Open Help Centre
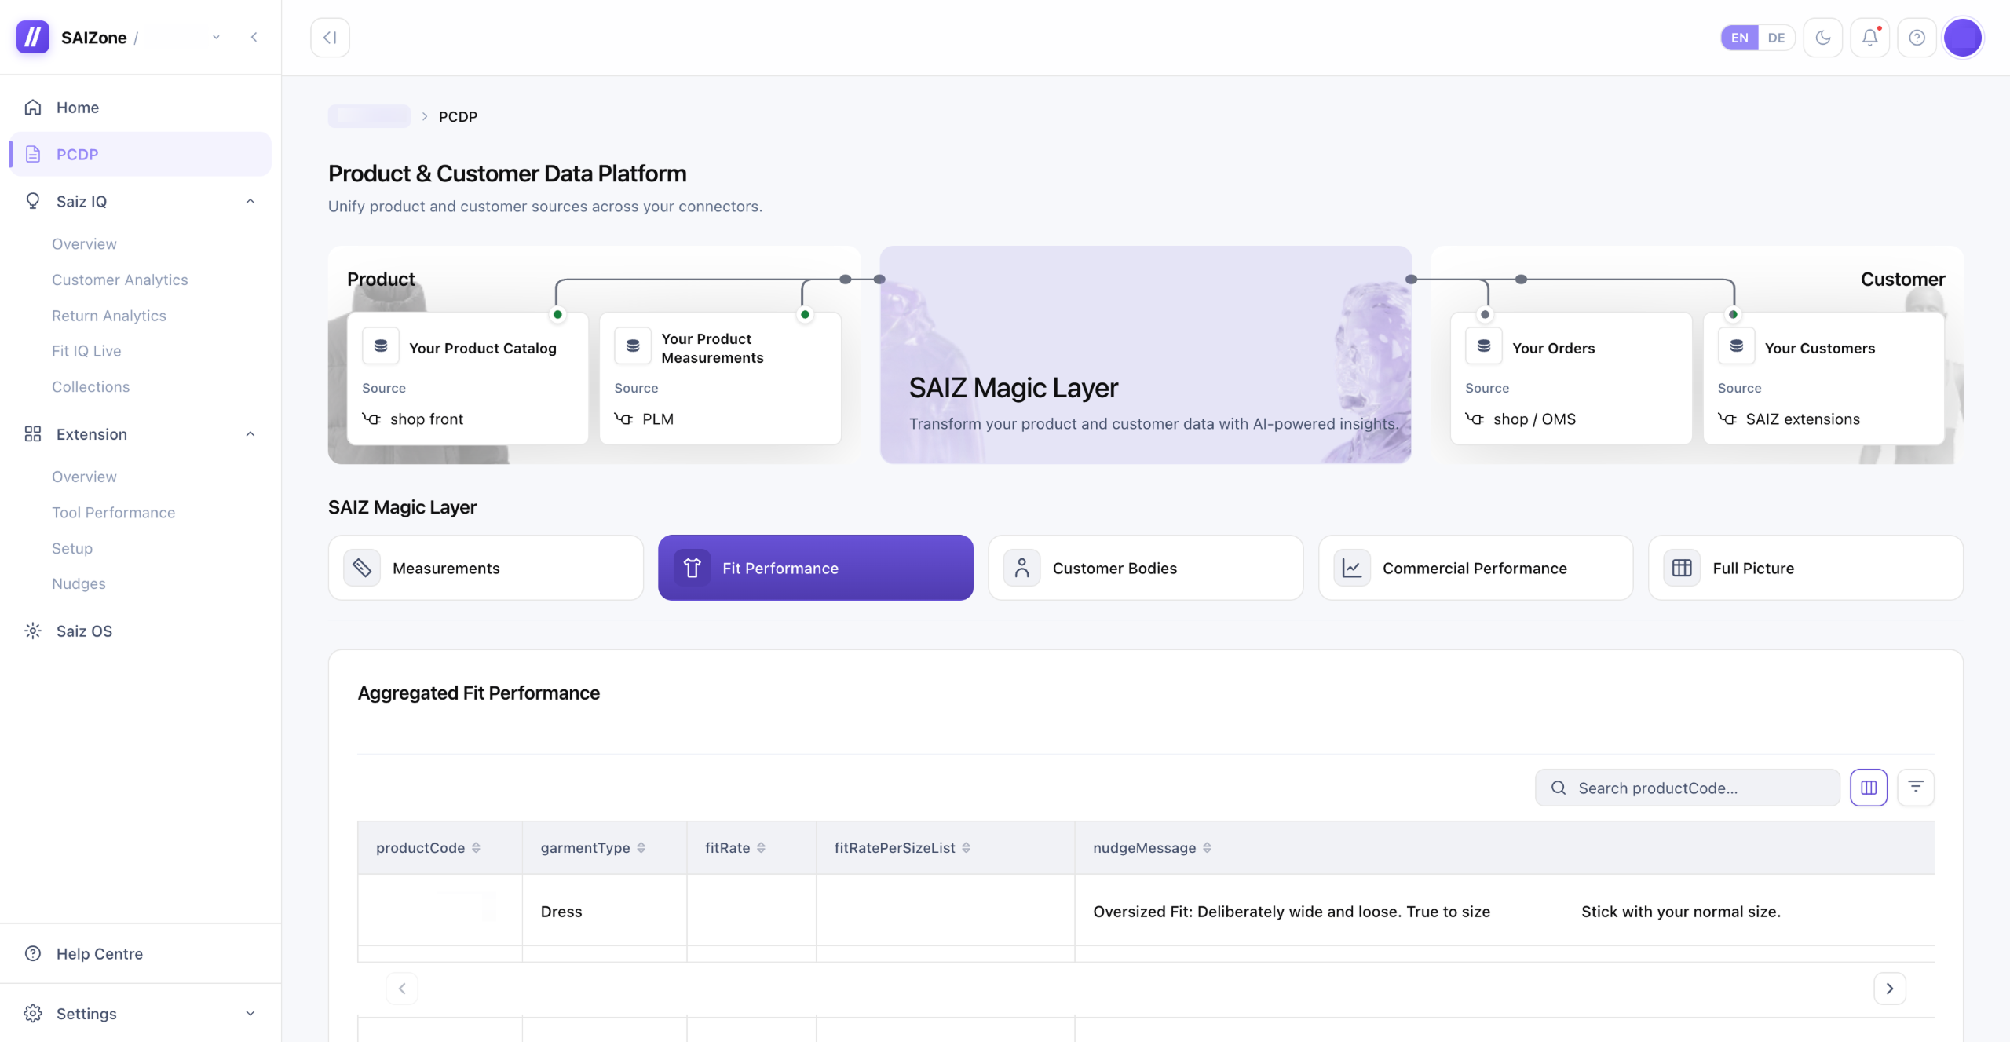Viewport: 2010px width, 1042px height. (x=141, y=953)
